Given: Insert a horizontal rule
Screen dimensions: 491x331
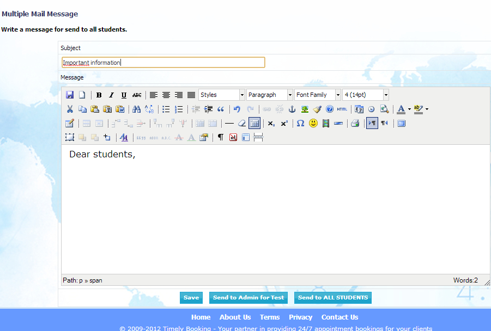Looking at the screenshot, I should point(229,123).
